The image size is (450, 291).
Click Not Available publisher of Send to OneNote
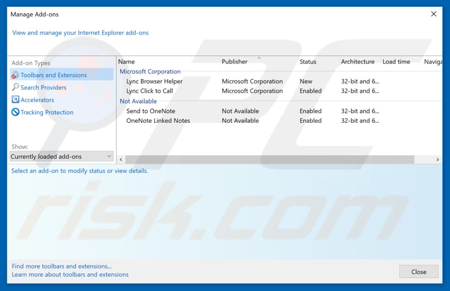coord(240,111)
